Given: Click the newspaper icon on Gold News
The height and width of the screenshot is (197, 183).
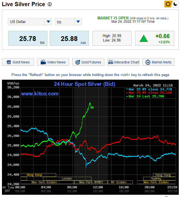Looking at the screenshot, I should 9,62.
